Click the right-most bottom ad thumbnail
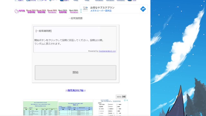 click(x=110, y=108)
